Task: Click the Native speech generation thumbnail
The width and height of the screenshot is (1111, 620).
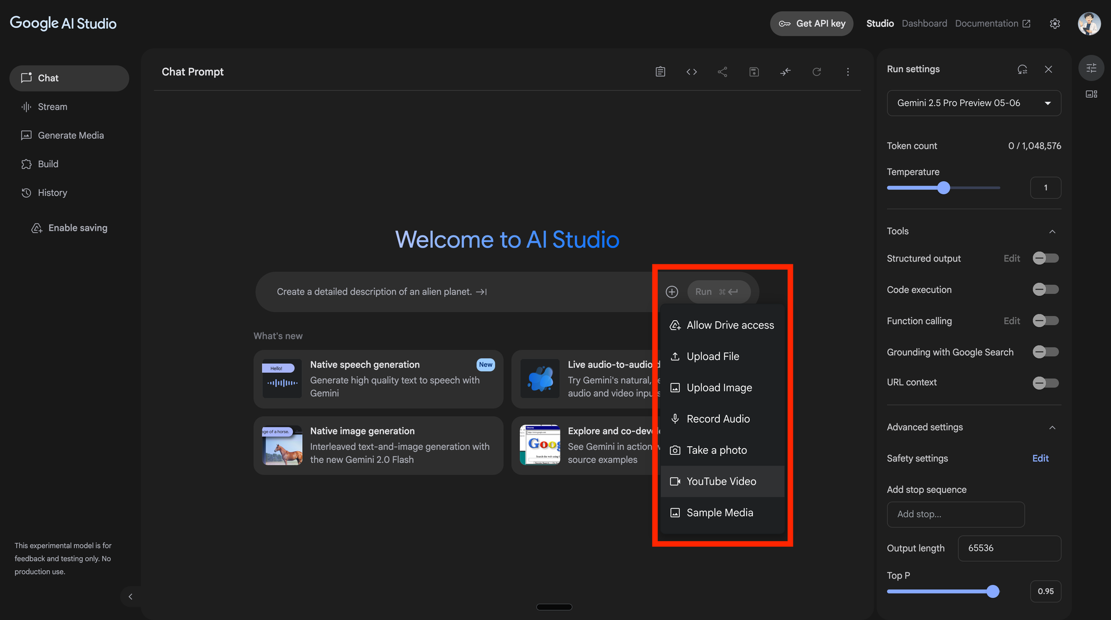Action: click(x=282, y=379)
